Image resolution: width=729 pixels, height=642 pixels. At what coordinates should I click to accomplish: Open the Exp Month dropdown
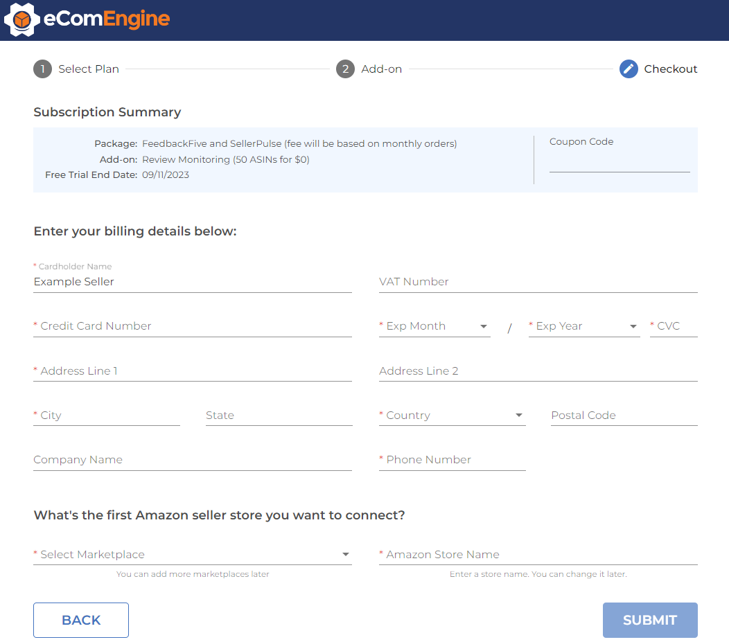434,326
